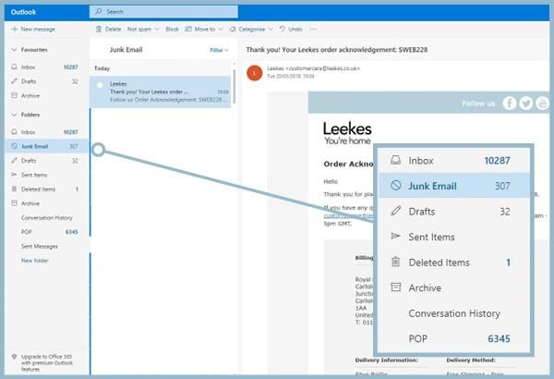Click the Leekes logo in email body
This screenshot has width=554, height=379.
347,133
